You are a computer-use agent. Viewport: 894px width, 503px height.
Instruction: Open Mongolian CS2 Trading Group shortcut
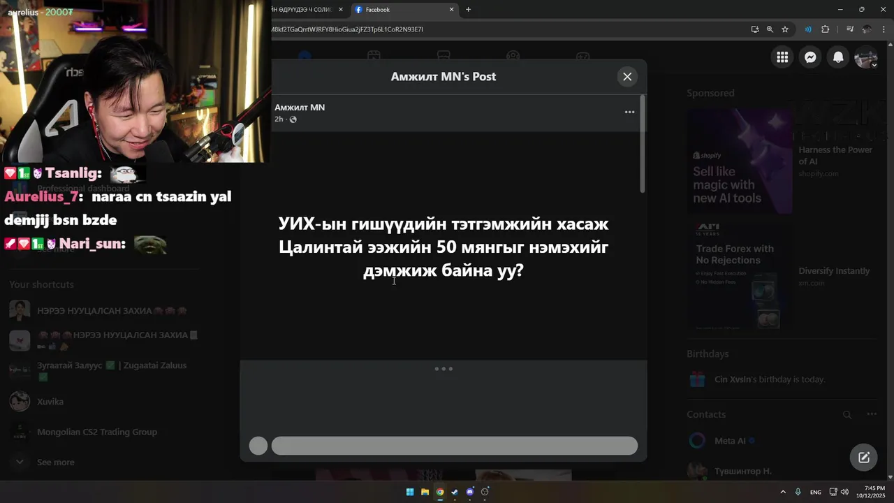pyautogui.click(x=97, y=432)
